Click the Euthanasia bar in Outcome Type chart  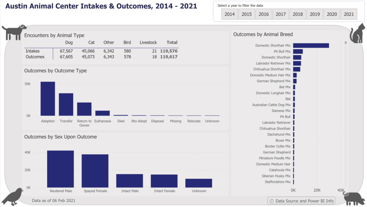(x=103, y=113)
